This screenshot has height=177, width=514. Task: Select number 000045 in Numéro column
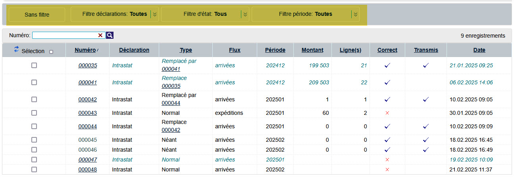tap(87, 140)
